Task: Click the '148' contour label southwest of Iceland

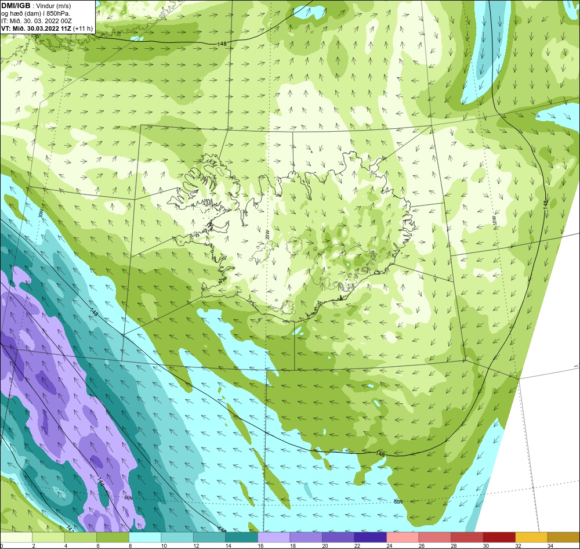Action: point(93,311)
